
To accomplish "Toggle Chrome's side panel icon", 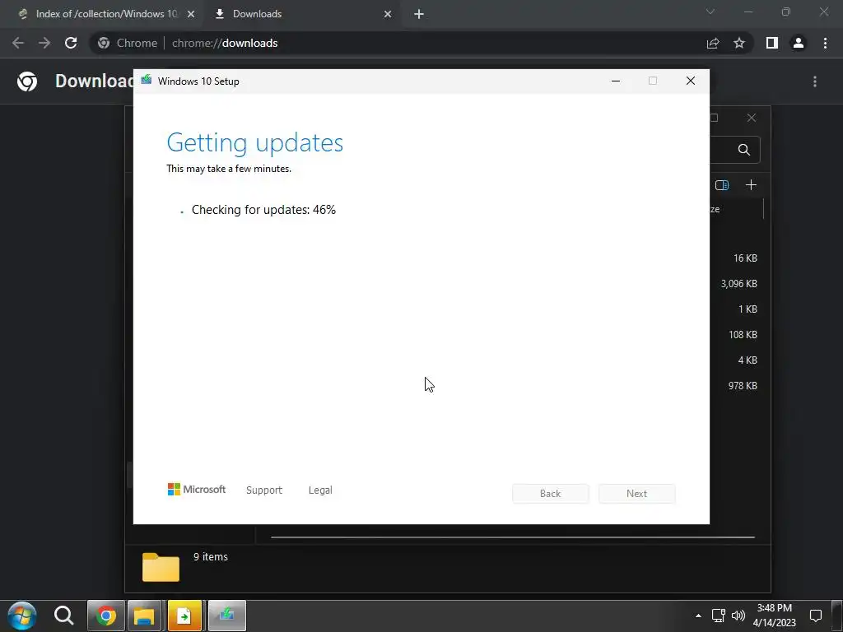I will 772,43.
